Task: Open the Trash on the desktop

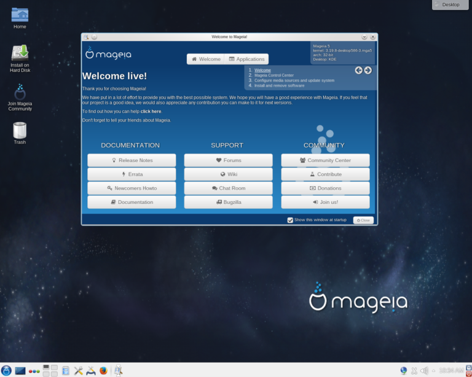Action: [x=20, y=130]
